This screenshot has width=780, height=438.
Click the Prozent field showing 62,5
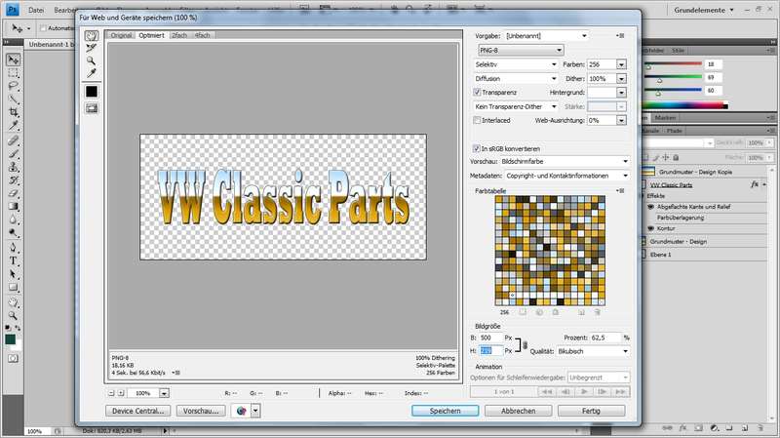[x=605, y=338]
